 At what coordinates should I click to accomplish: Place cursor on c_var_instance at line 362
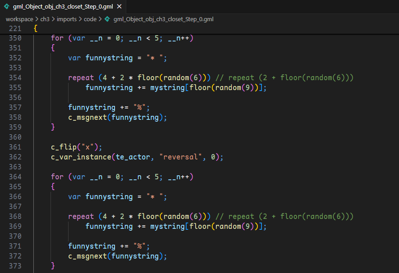click(x=81, y=157)
